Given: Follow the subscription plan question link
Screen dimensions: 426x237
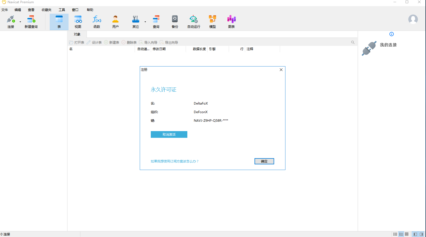Looking at the screenshot, I should pyautogui.click(x=174, y=161).
